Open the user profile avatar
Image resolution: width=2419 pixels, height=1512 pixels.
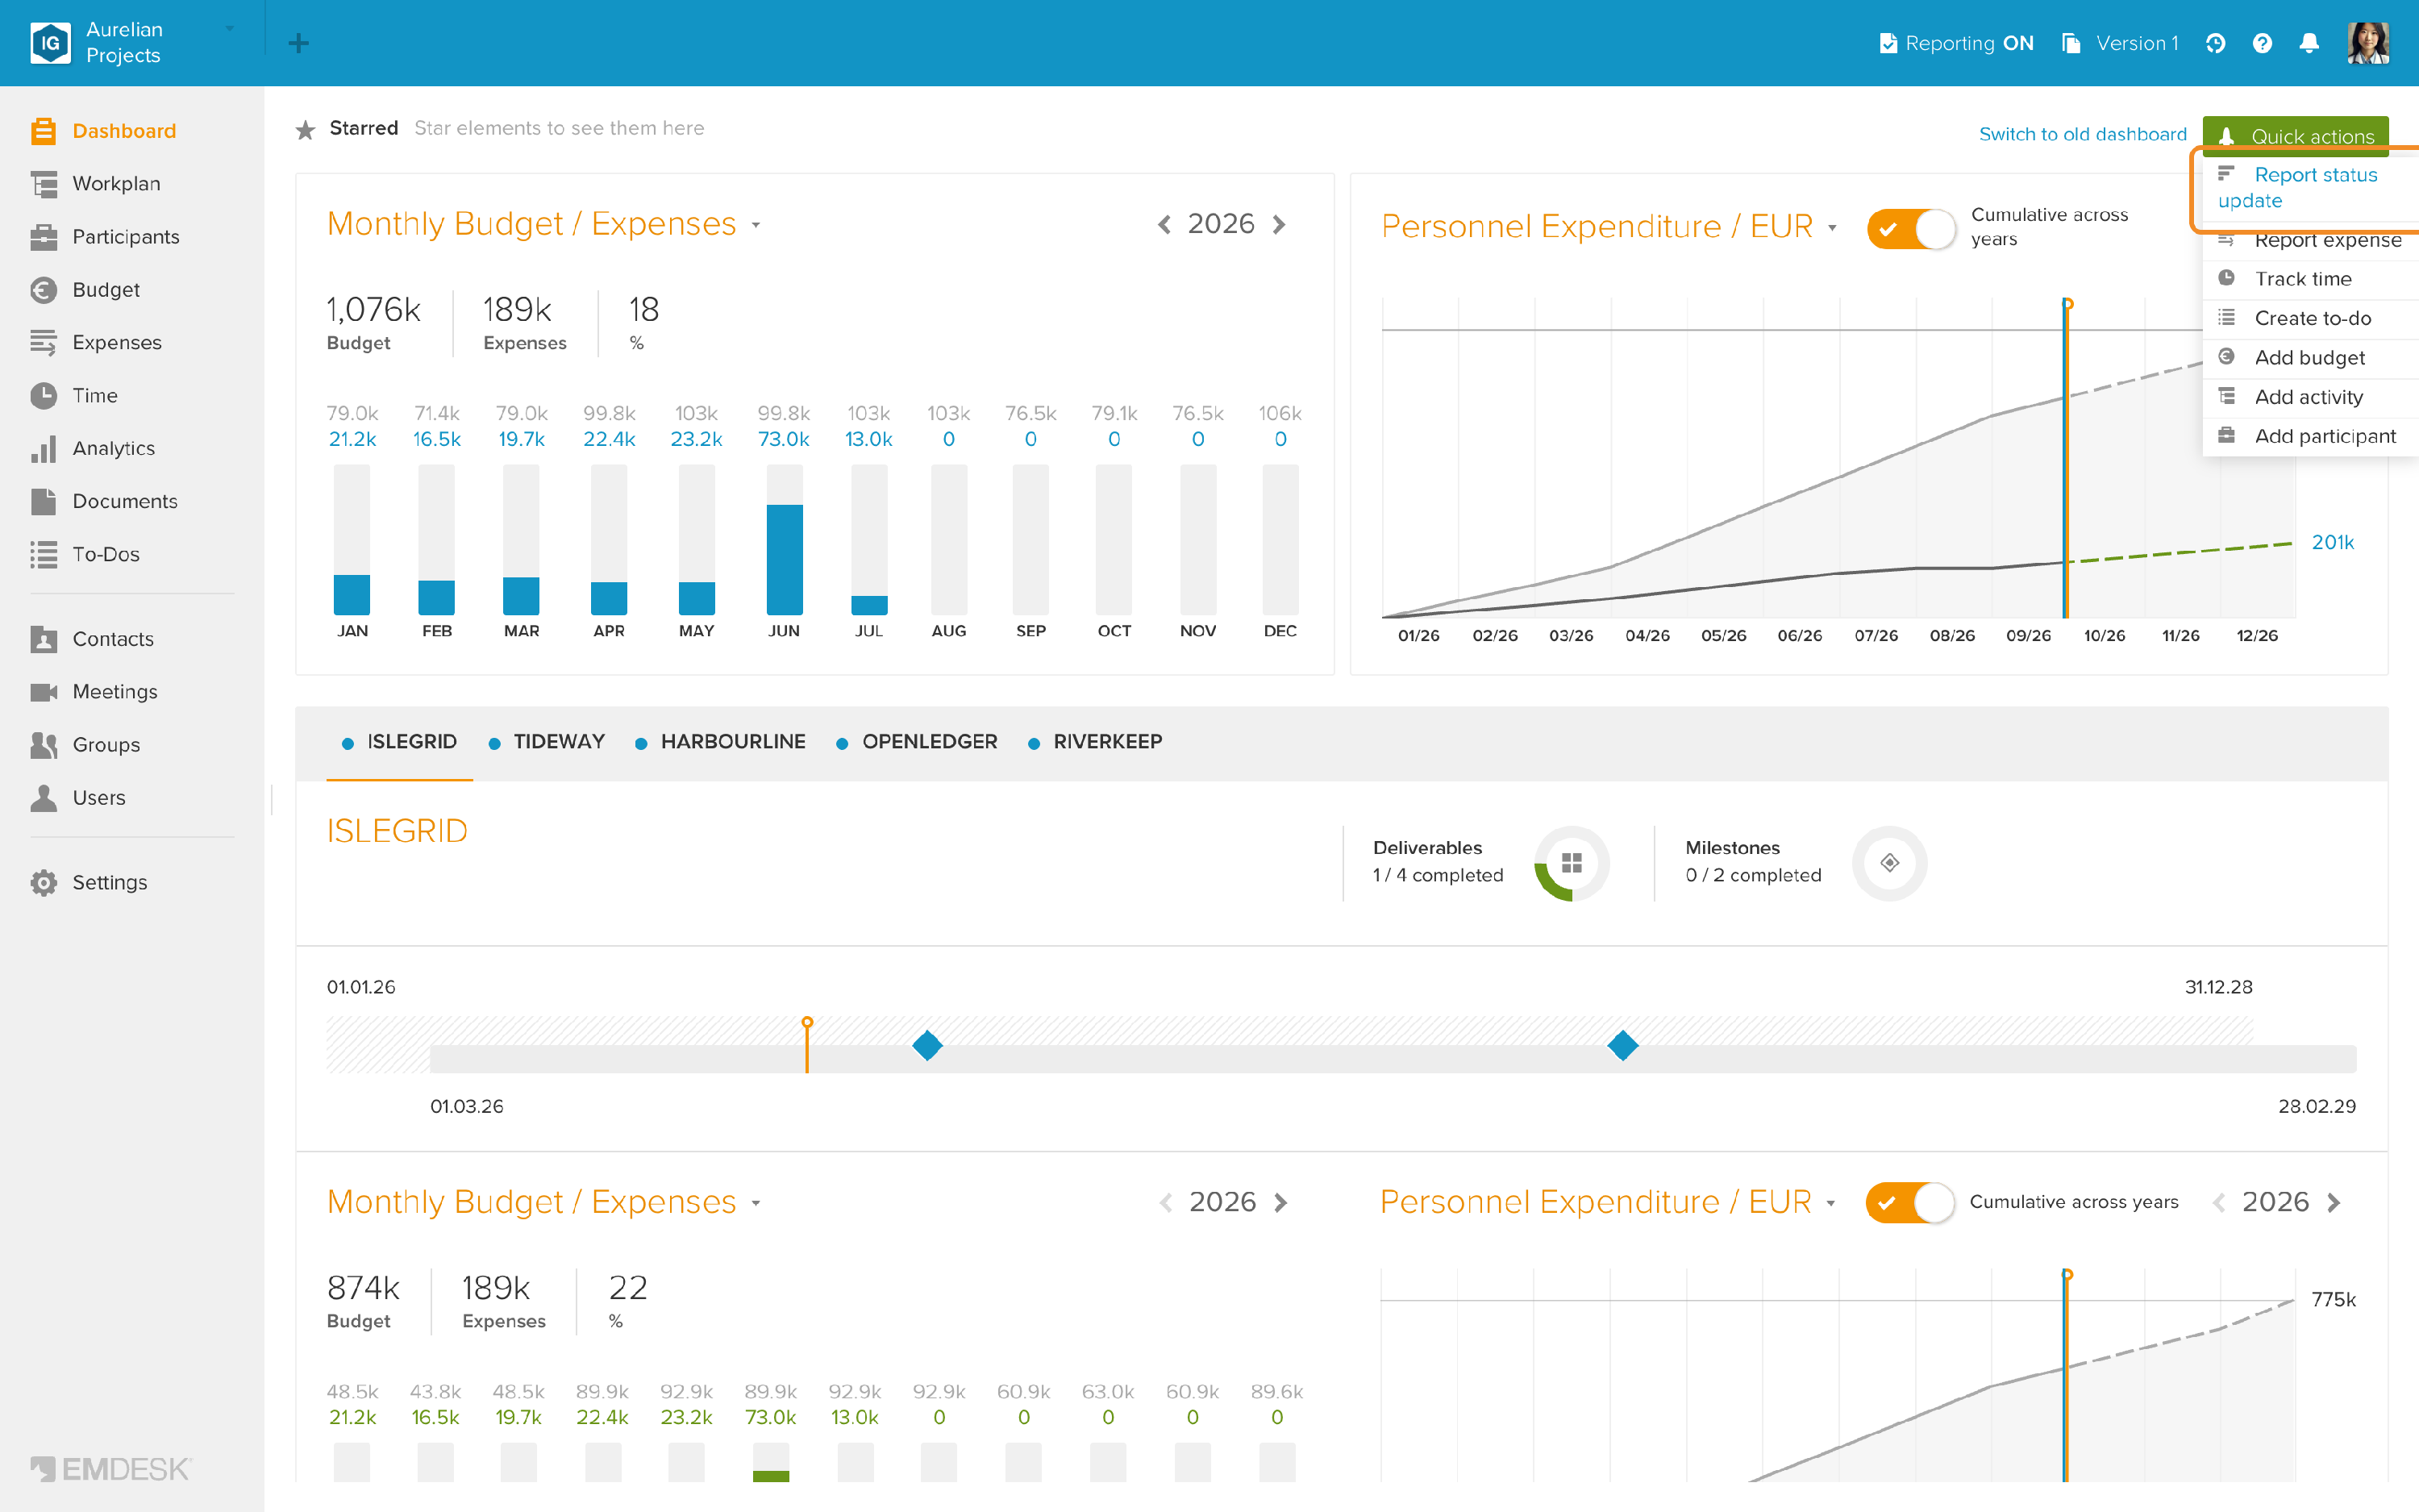coord(2368,43)
